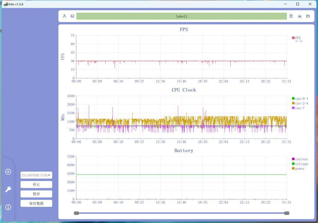The height and width of the screenshot is (223, 318).
Task: Toggle cpu:0-1 series in legend
Action: pyautogui.click(x=300, y=99)
